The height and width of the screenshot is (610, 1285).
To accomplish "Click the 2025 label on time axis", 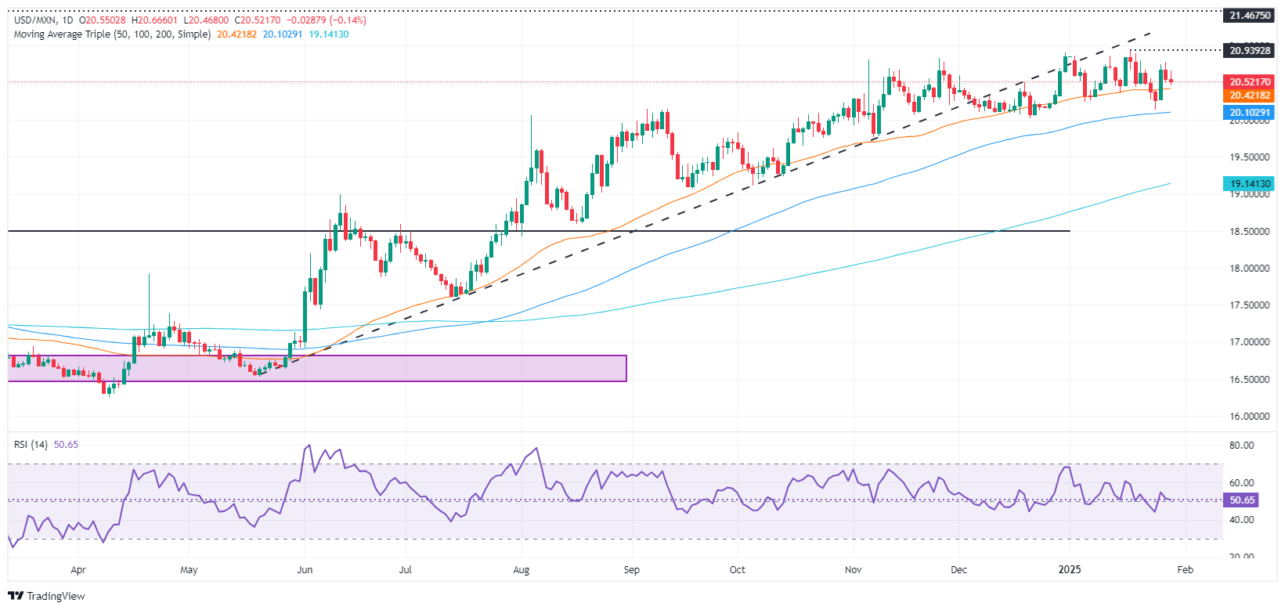I will [x=1070, y=570].
